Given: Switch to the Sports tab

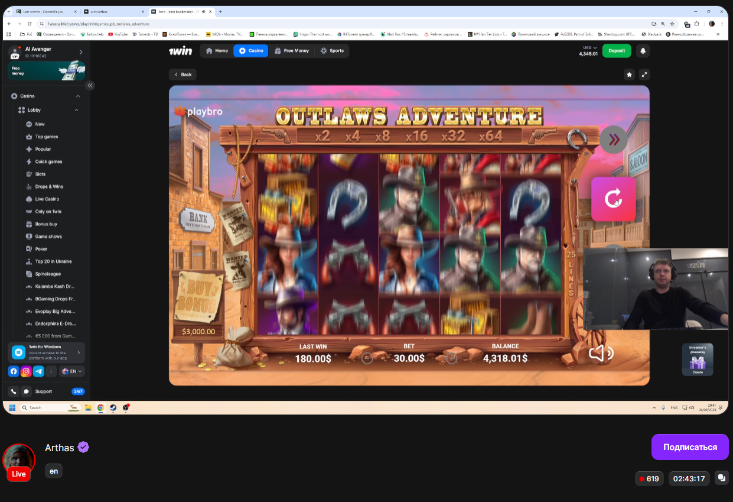Looking at the screenshot, I should coord(332,51).
